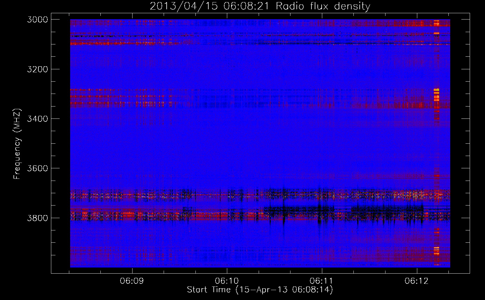The width and height of the screenshot is (485, 300).
Task: Click the 3400 frequency tick label
Action: [x=37, y=119]
